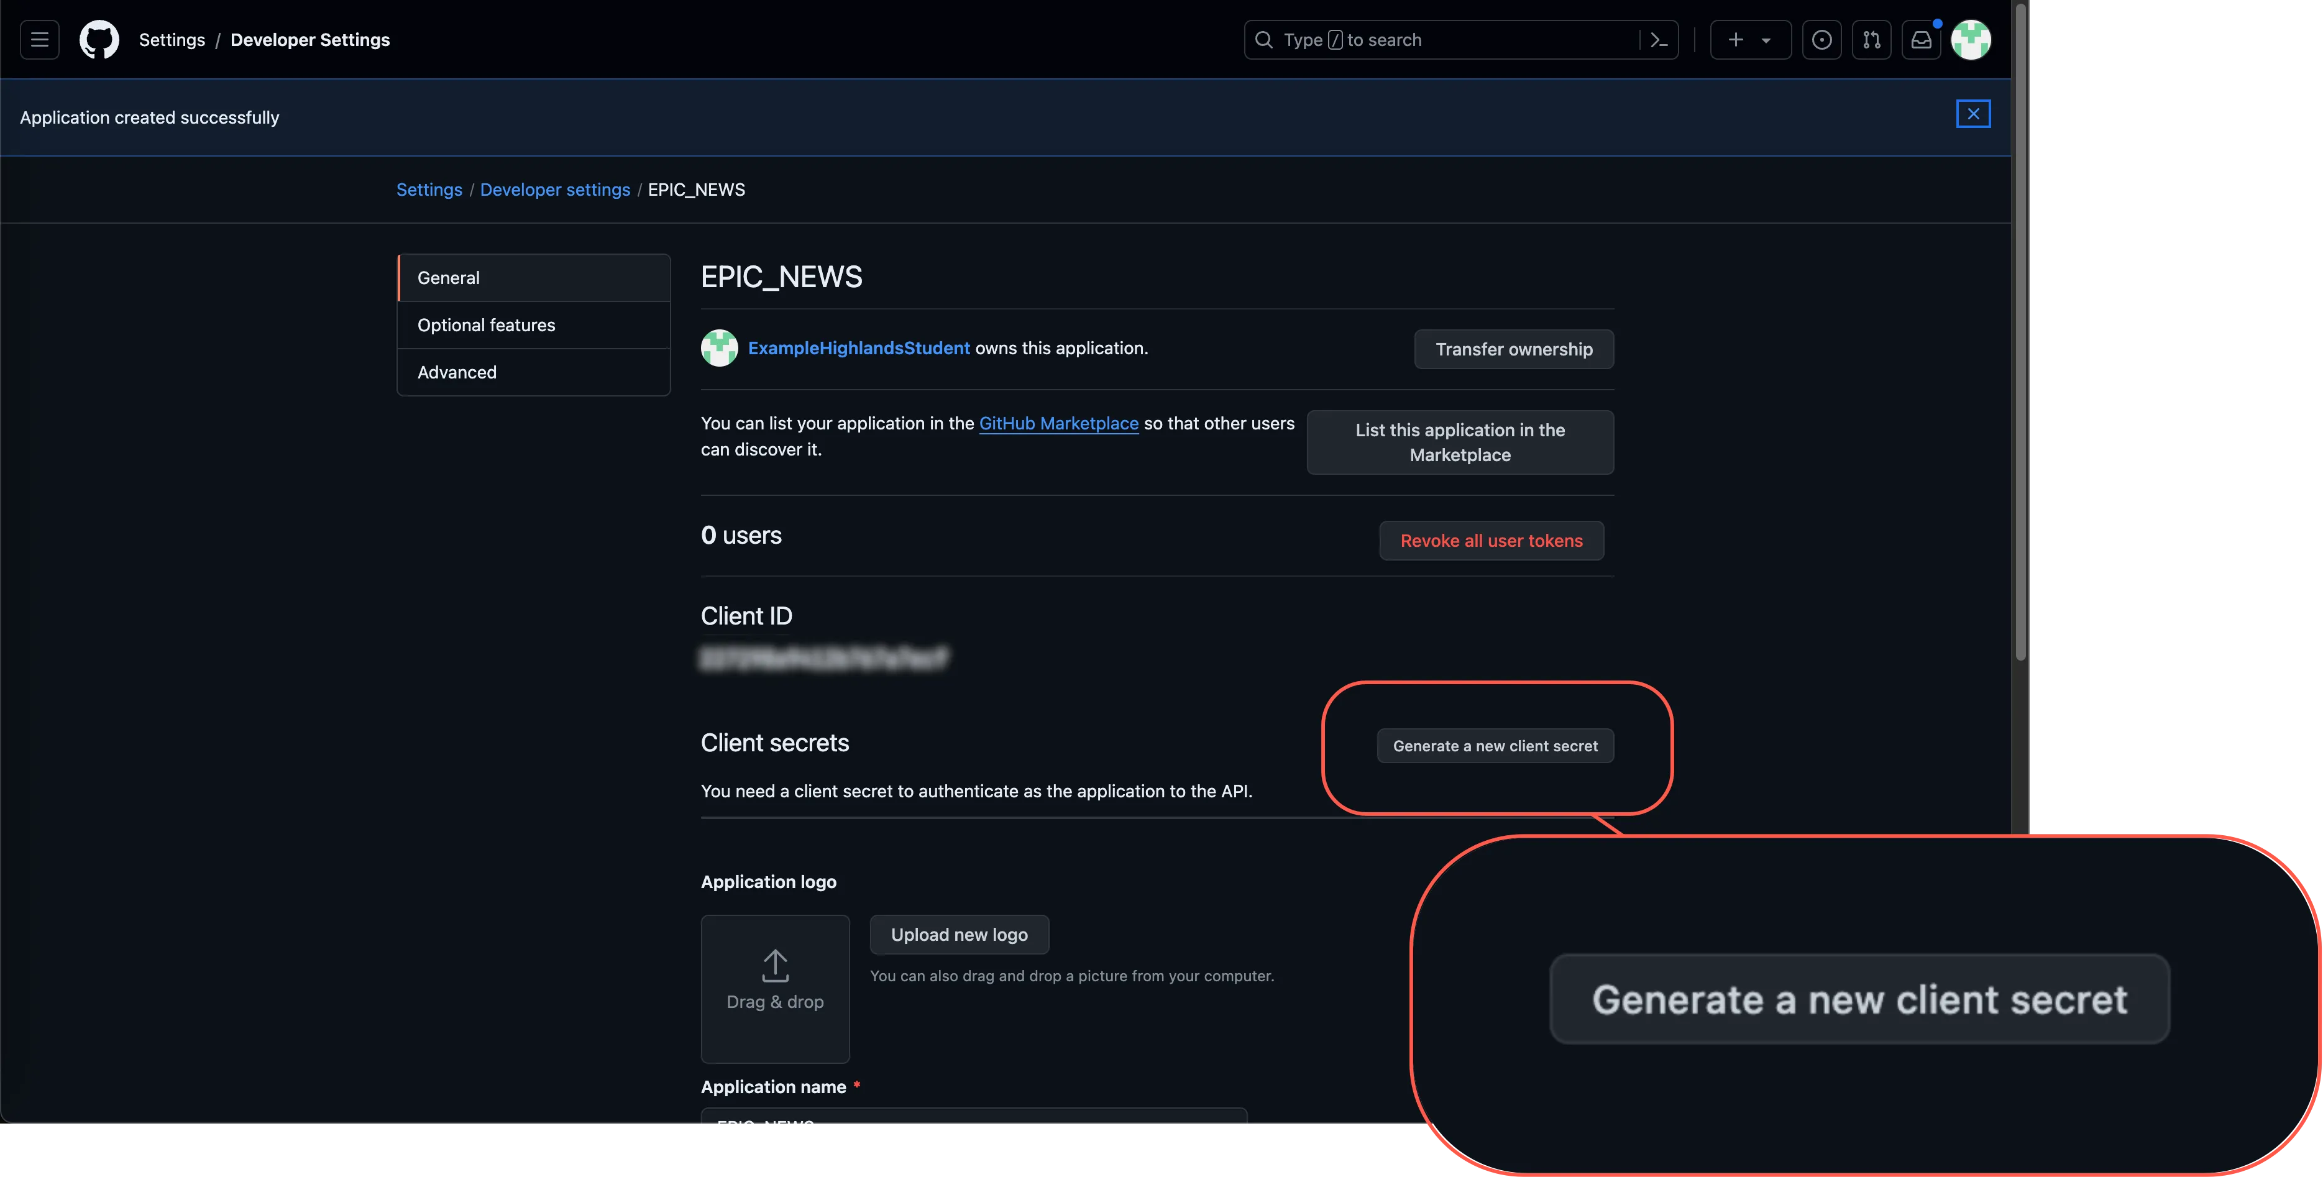Open the ExampleHighlandsStudent profile link
2323x1177 pixels.
(858, 348)
